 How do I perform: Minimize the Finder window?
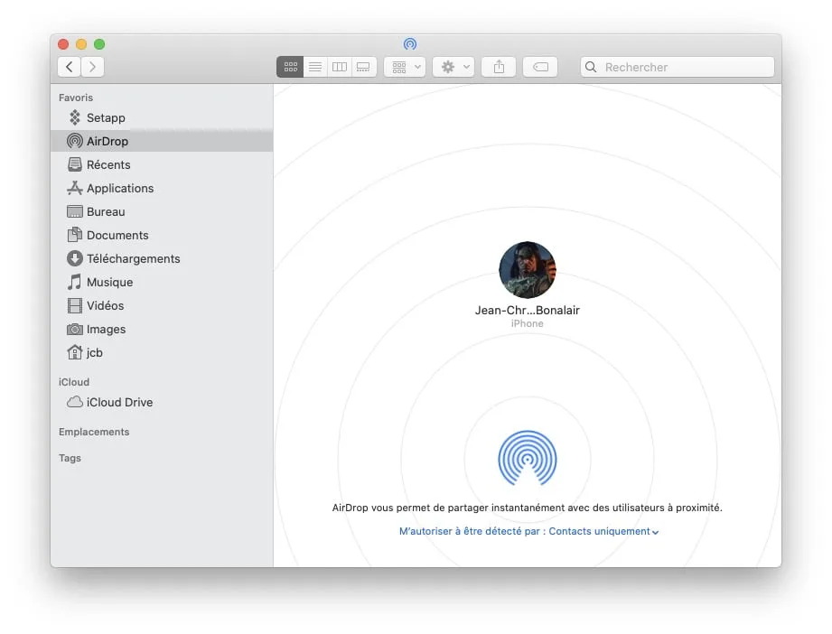pos(81,44)
